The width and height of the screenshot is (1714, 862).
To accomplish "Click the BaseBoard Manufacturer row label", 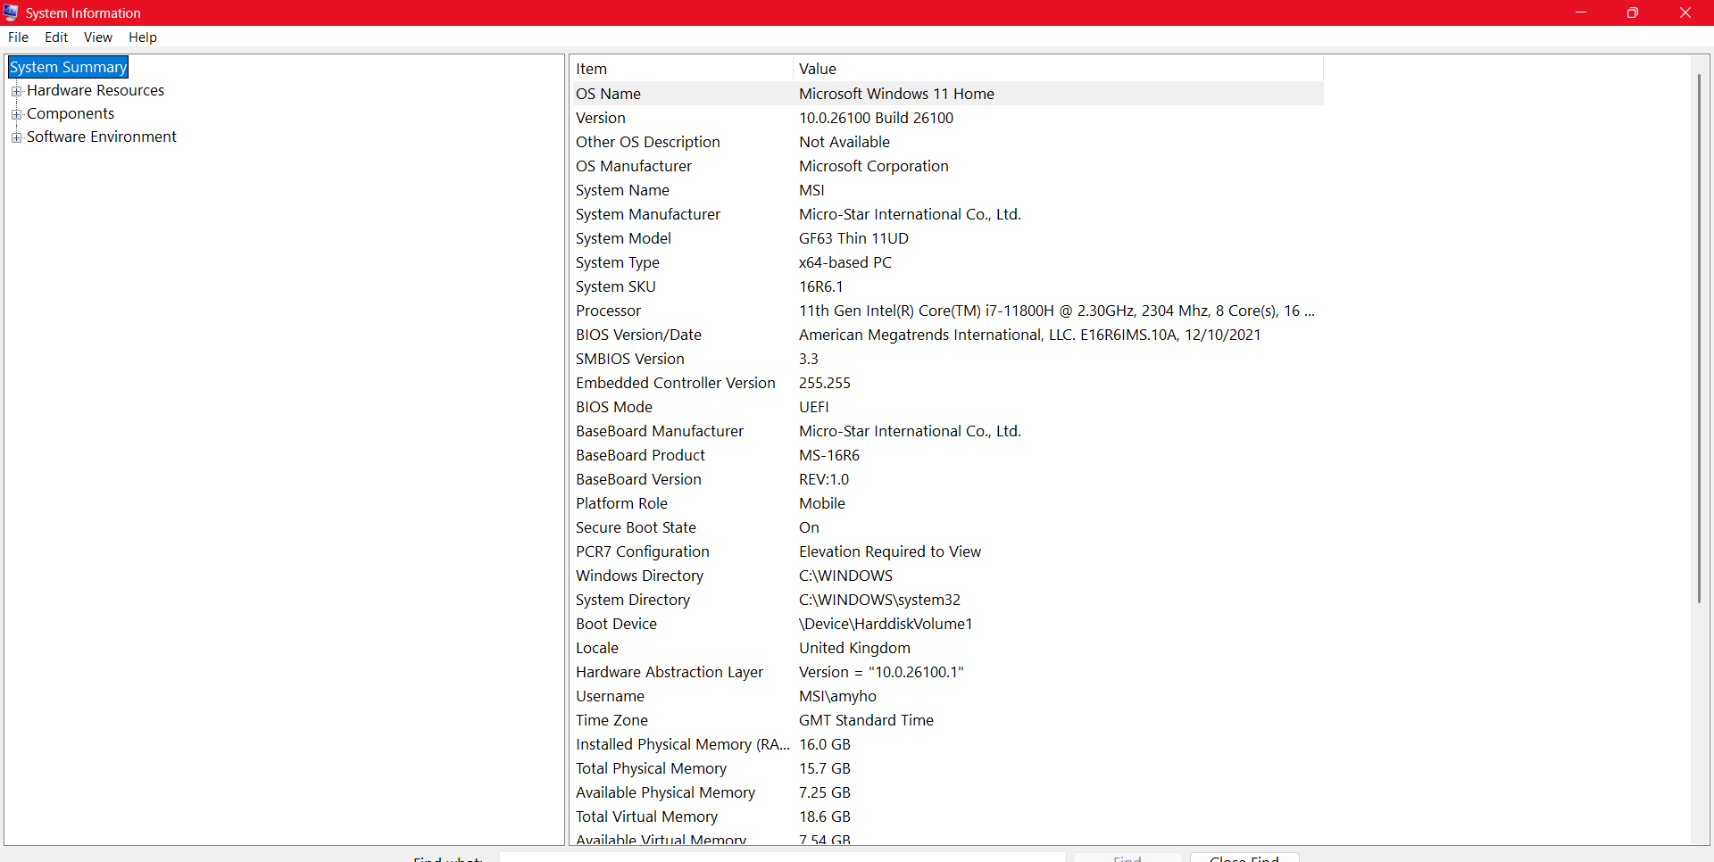I will click(x=660, y=431).
